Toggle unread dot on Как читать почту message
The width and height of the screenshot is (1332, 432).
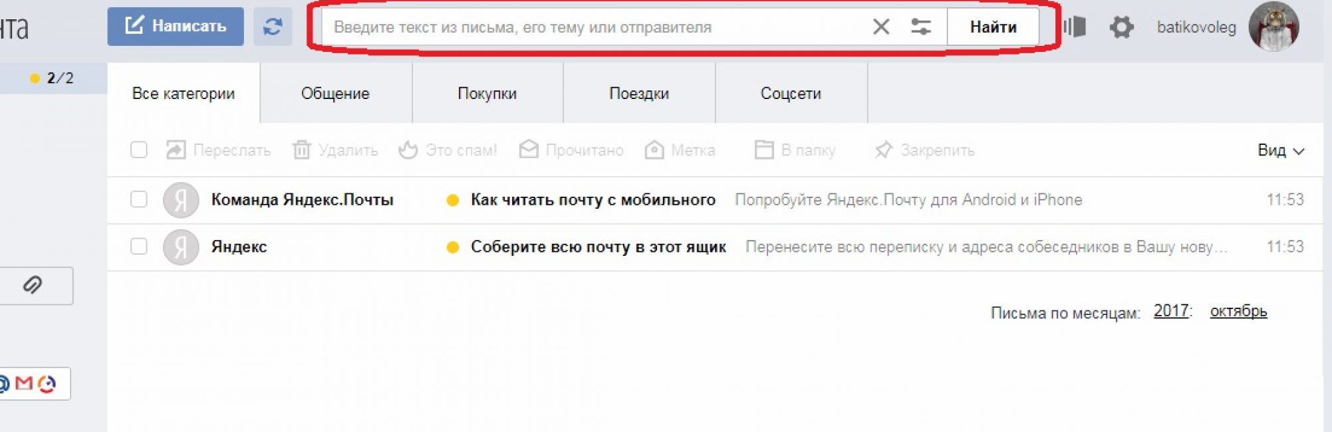click(x=453, y=200)
